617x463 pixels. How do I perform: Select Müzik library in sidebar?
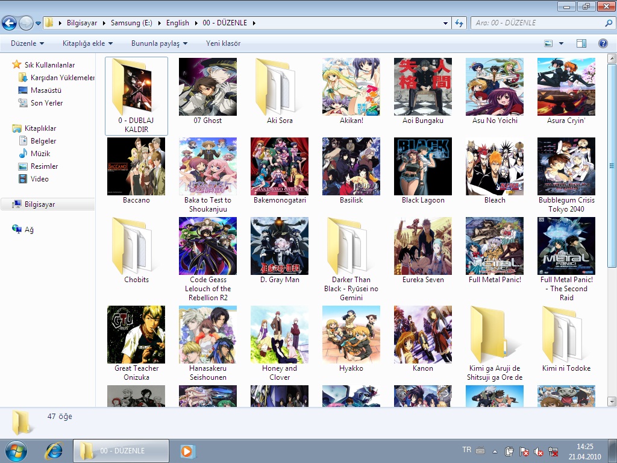pyautogui.click(x=40, y=154)
